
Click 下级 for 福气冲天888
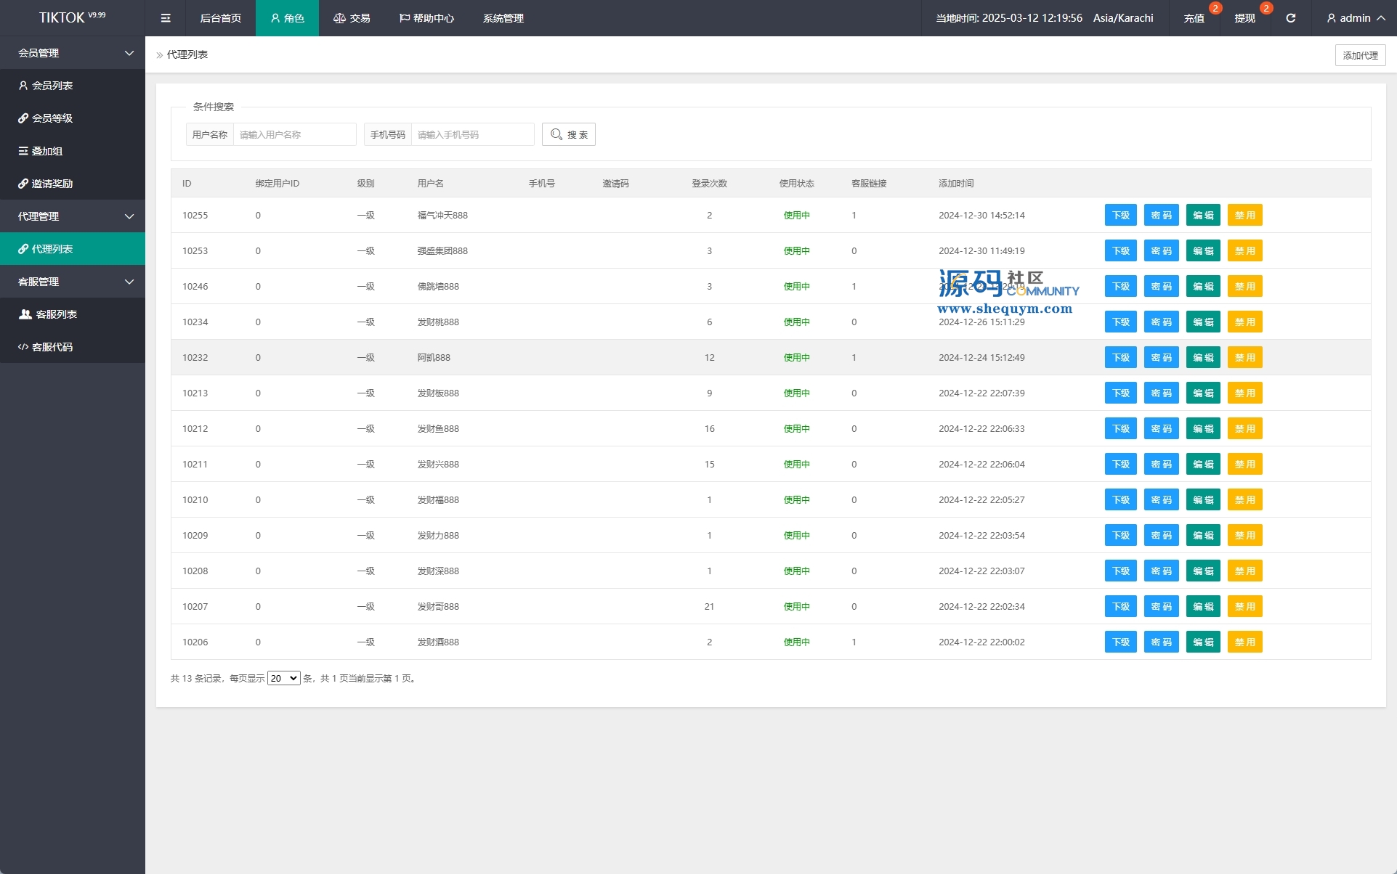(1121, 215)
